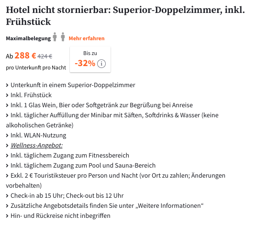Click chevron before Check-in ab 15 Uhr
256x226 pixels.
point(7,196)
